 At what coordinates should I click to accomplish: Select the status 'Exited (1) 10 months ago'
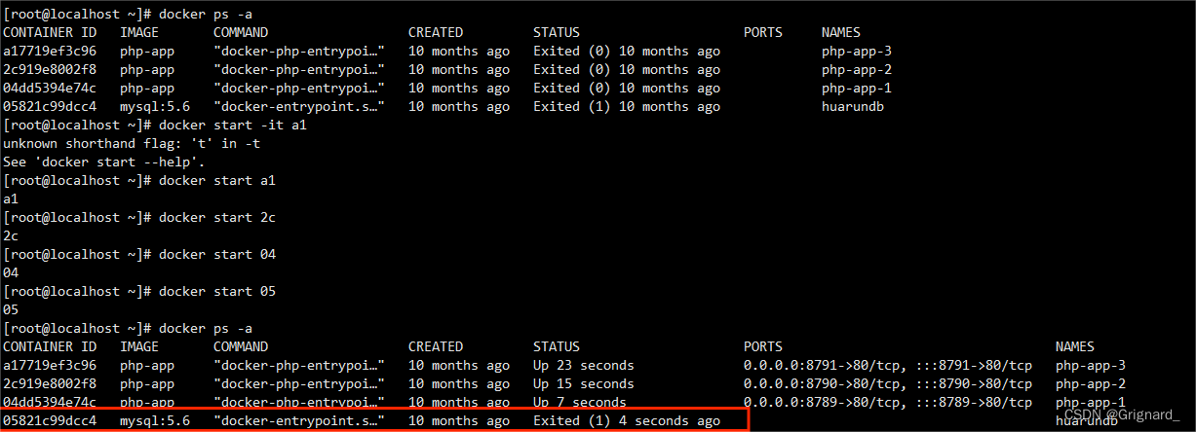point(627,106)
